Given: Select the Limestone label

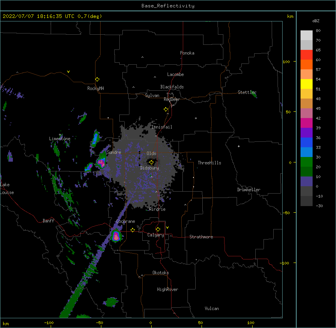Looking at the screenshot, I should click(x=60, y=139).
